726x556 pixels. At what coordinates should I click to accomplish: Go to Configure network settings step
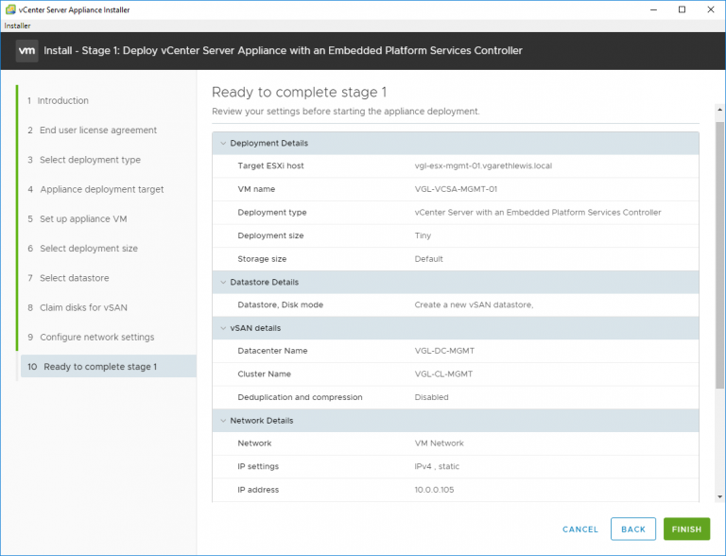tap(91, 338)
